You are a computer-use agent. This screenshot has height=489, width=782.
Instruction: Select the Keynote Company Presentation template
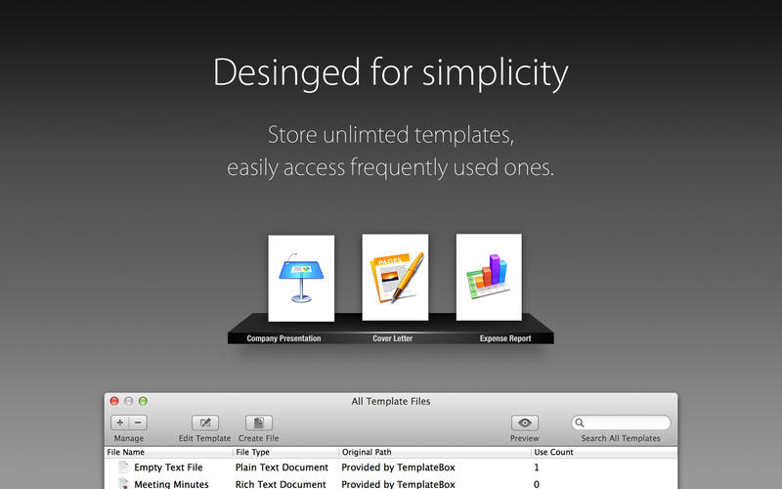pyautogui.click(x=301, y=278)
